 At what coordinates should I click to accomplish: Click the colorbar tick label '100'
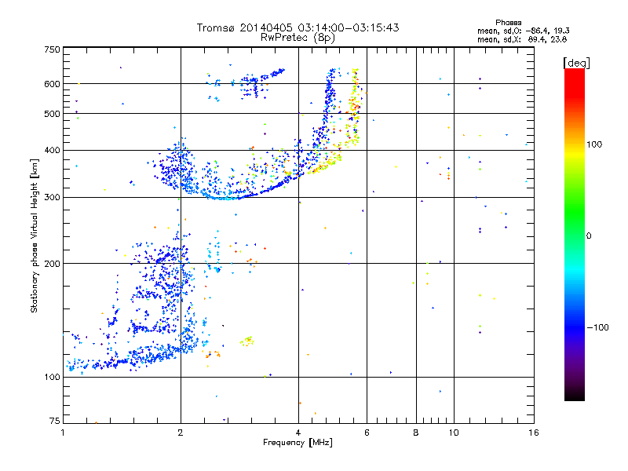594,144
